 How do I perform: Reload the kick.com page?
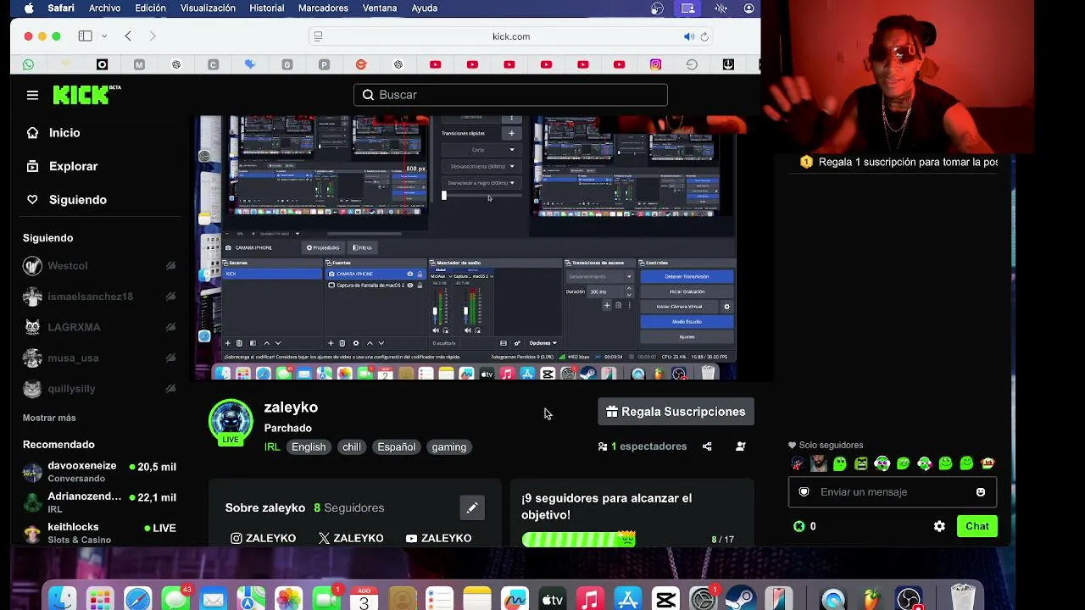704,36
